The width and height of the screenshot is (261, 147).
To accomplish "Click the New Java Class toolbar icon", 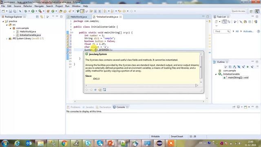I will [53, 11].
